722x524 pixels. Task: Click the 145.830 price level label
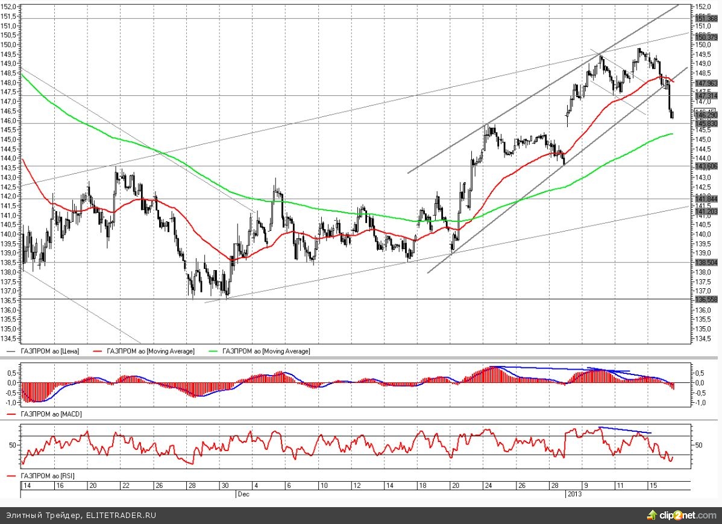point(705,123)
